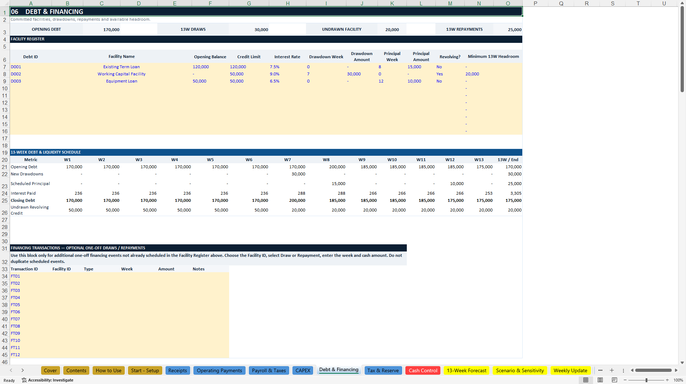686x384 pixels.
Task: Select column header P
Action: click(535, 3)
